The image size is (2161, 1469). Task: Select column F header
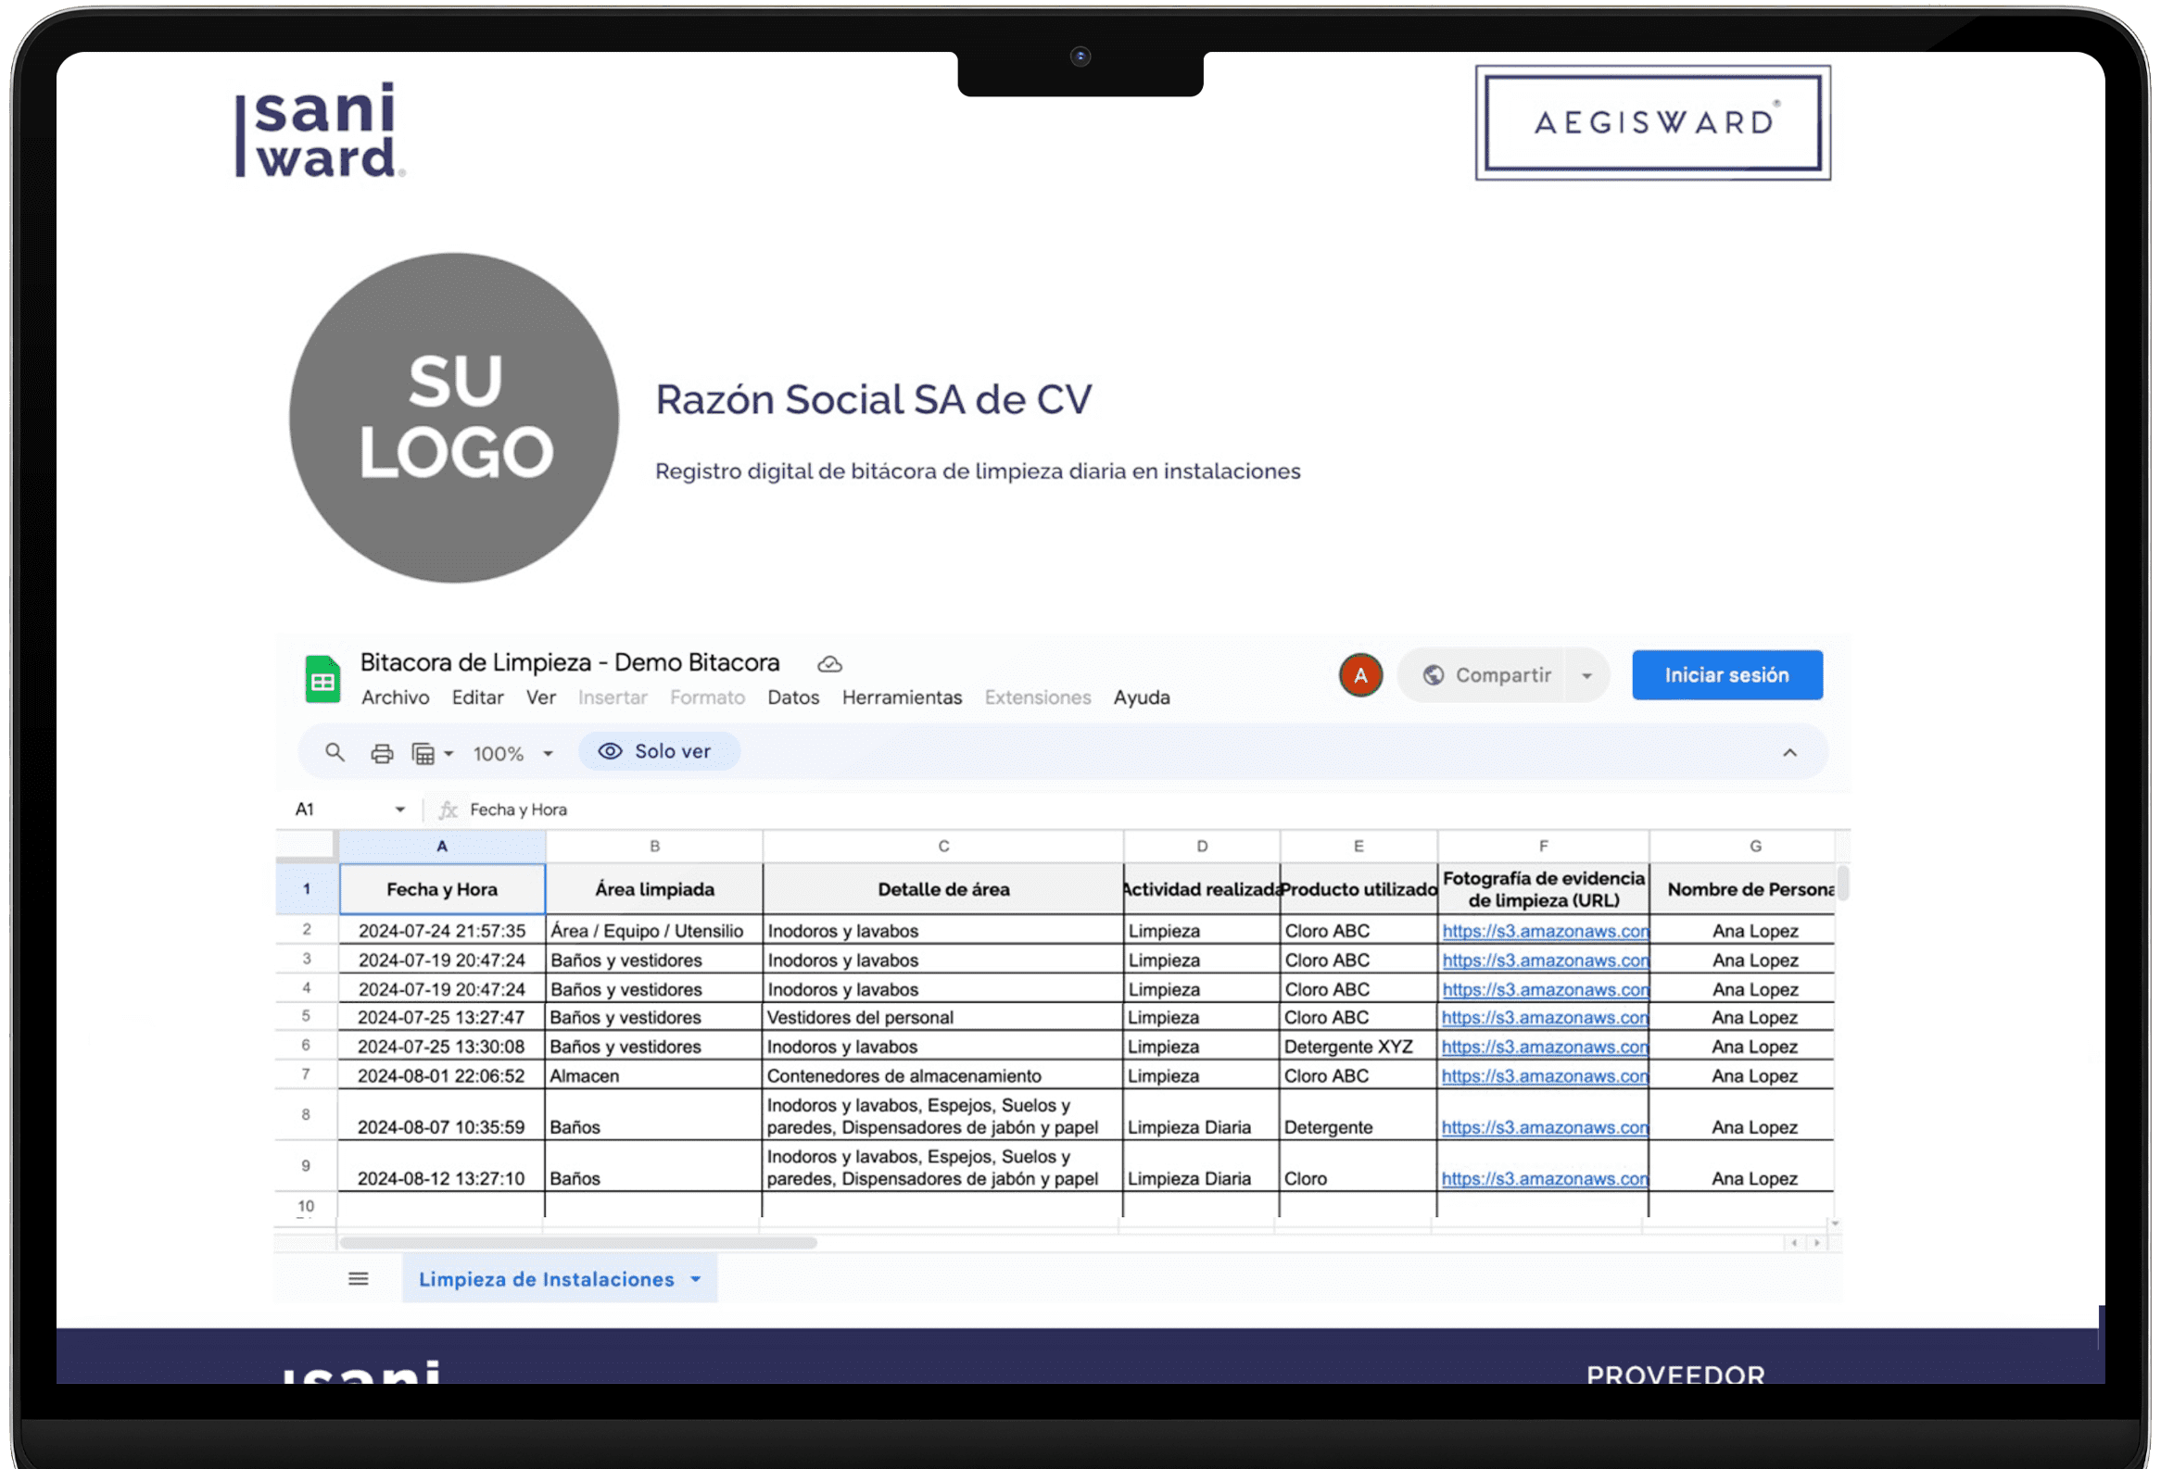(x=1544, y=847)
